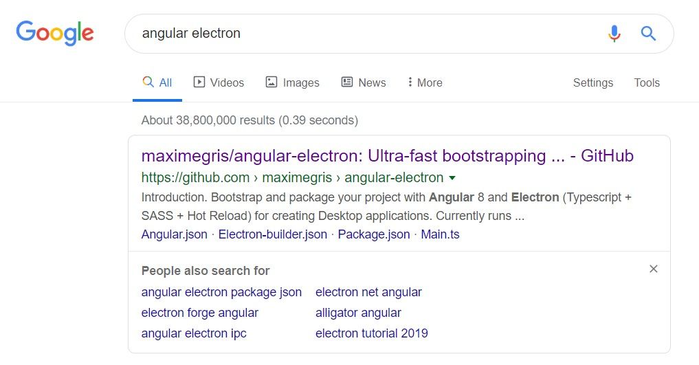699x365 pixels.
Task: Click the voice search microphone icon
Action: [614, 34]
